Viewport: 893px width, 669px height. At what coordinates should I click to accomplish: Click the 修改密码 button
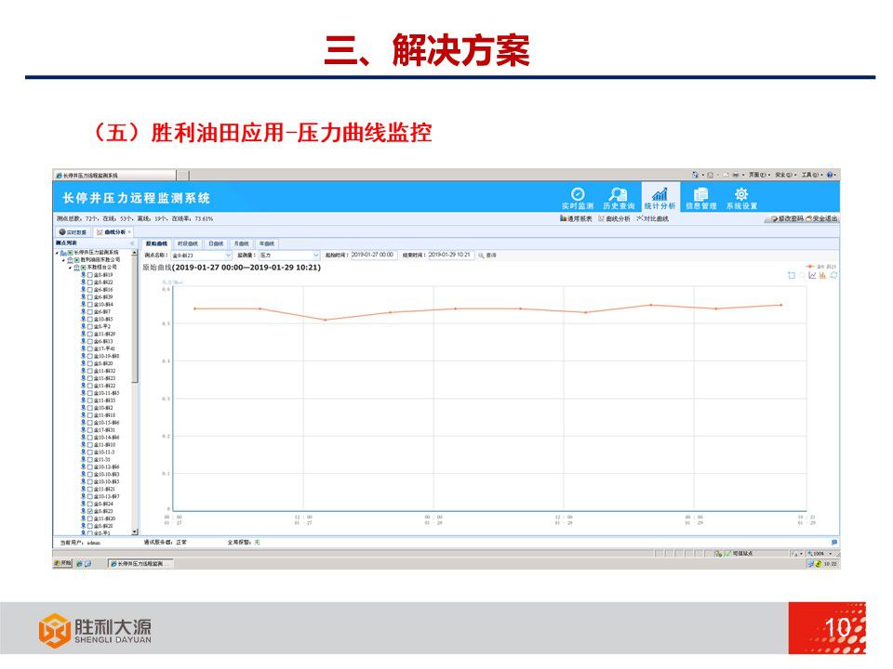(787, 218)
